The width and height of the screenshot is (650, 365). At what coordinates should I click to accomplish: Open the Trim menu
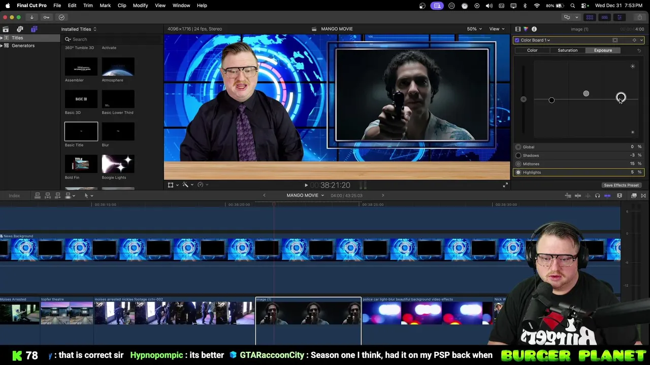(88, 5)
